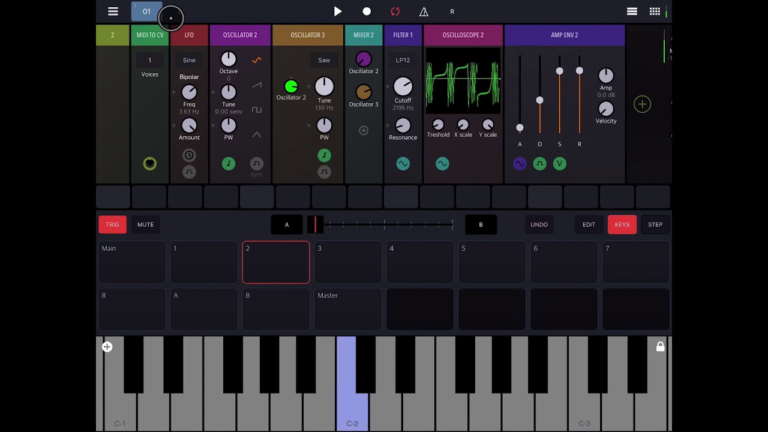
Task: Select the OSCILLATOR 2 module header
Action: (240, 35)
